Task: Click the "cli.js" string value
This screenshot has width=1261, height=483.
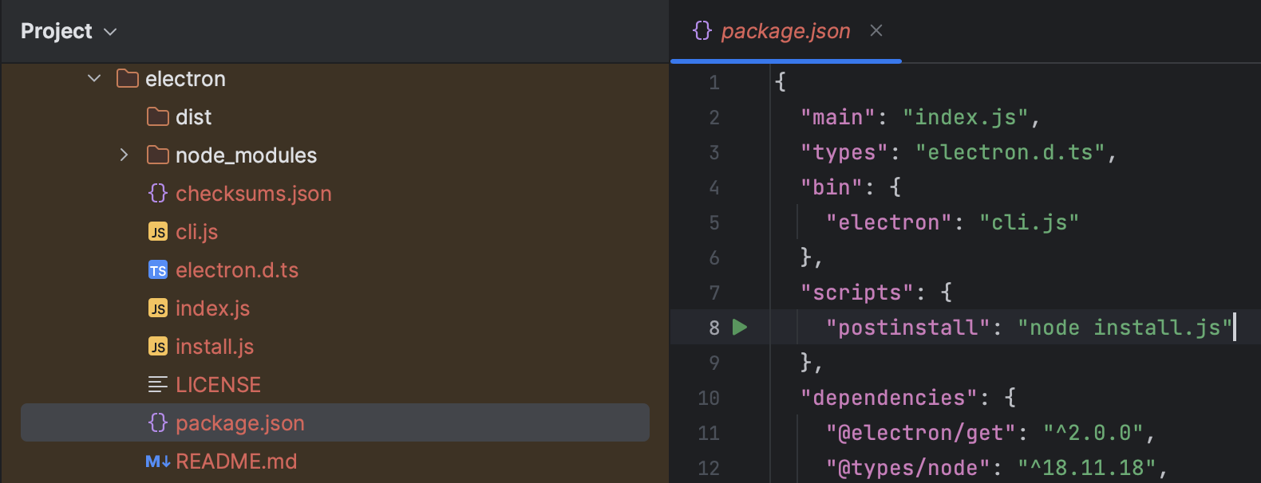Action: pos(1030,222)
